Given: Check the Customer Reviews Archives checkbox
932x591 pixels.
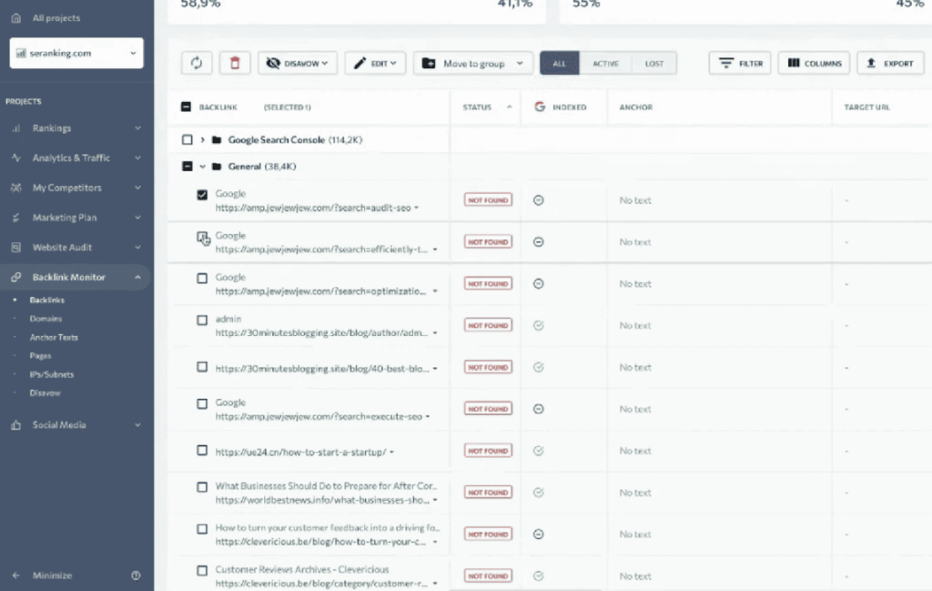Looking at the screenshot, I should tap(202, 570).
